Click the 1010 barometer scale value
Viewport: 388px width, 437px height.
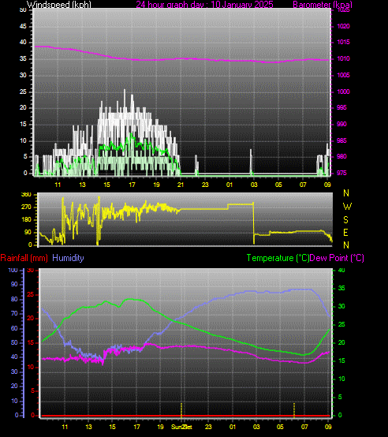click(x=343, y=59)
